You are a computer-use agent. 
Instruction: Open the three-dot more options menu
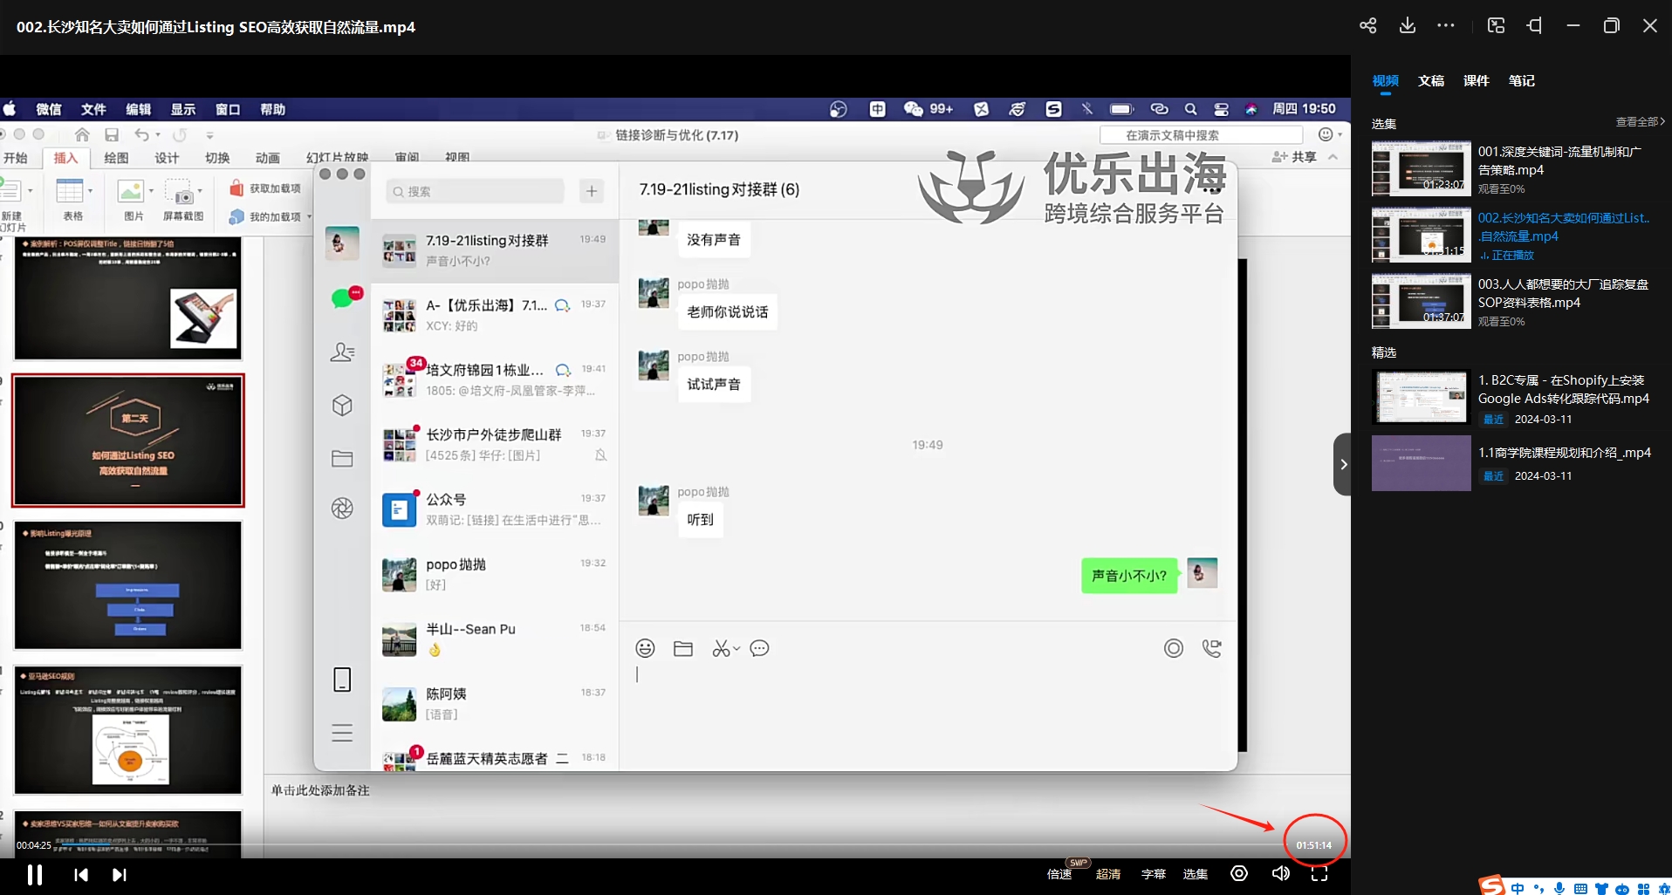(1446, 26)
